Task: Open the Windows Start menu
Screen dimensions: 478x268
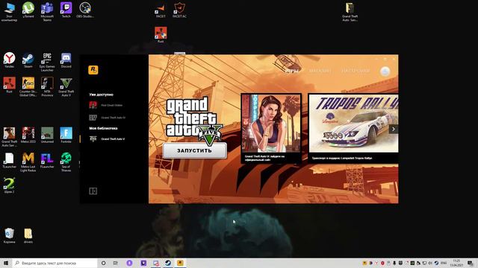Action: click(6, 263)
